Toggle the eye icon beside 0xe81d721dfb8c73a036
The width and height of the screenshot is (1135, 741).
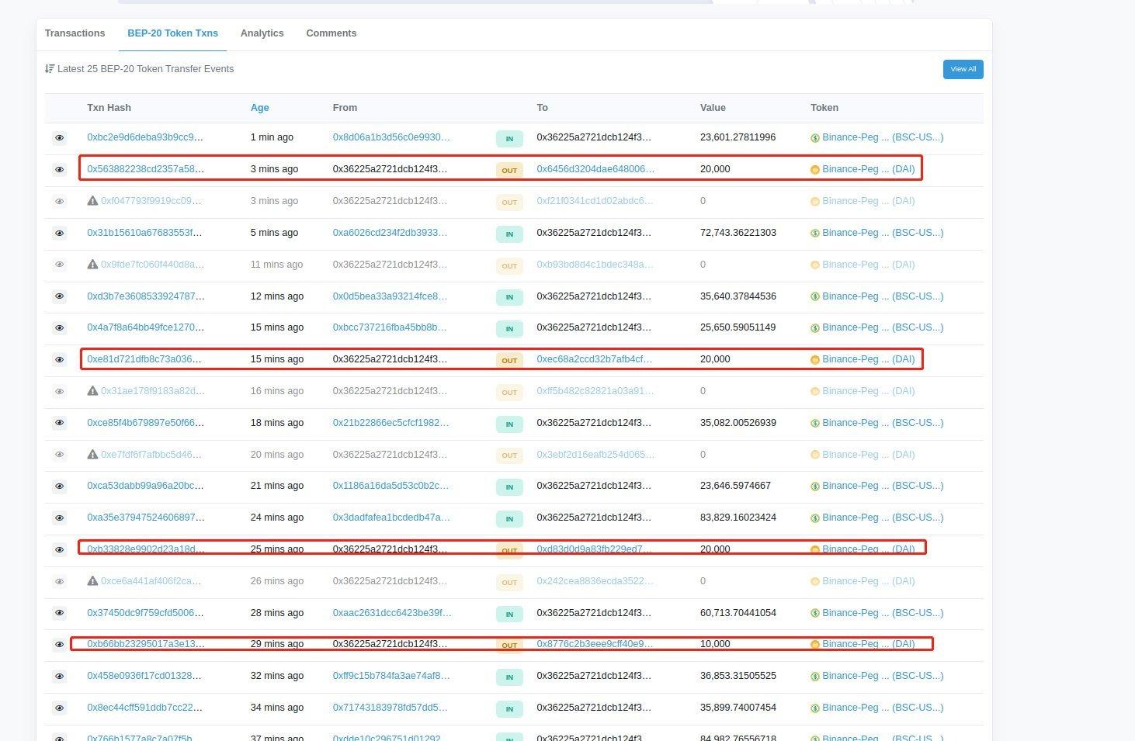tap(60, 359)
